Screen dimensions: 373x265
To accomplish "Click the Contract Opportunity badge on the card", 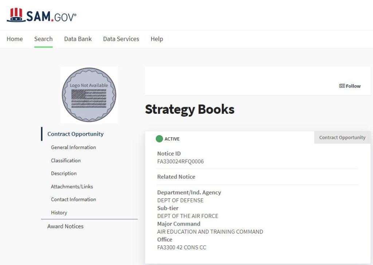I will point(342,137).
